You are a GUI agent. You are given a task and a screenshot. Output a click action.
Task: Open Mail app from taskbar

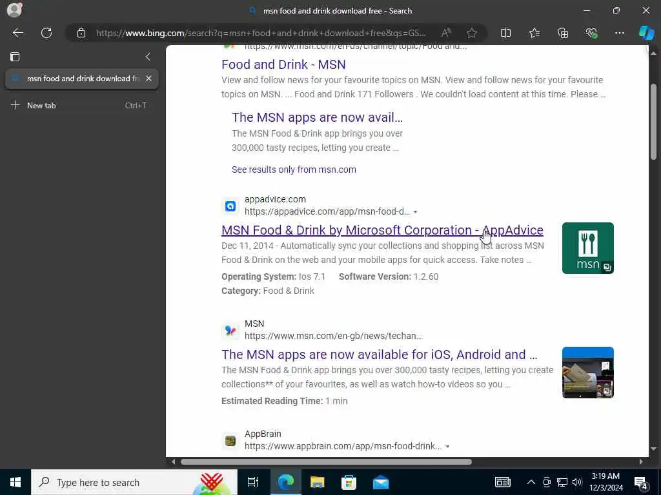pyautogui.click(x=381, y=482)
